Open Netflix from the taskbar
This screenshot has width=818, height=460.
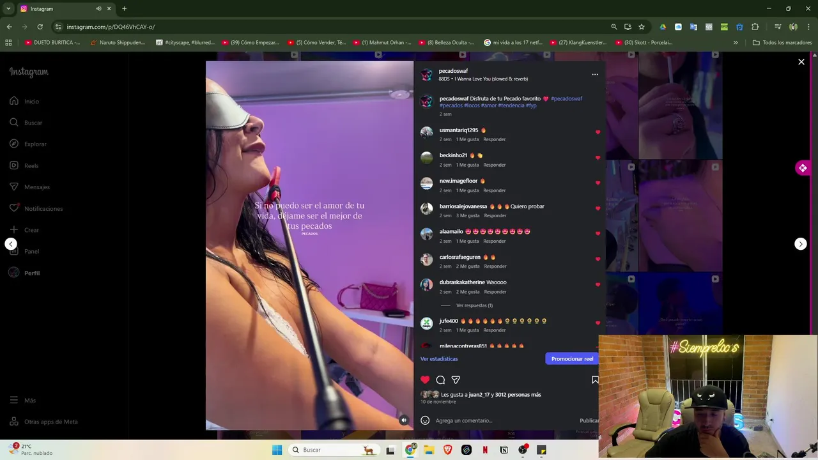[485, 450]
